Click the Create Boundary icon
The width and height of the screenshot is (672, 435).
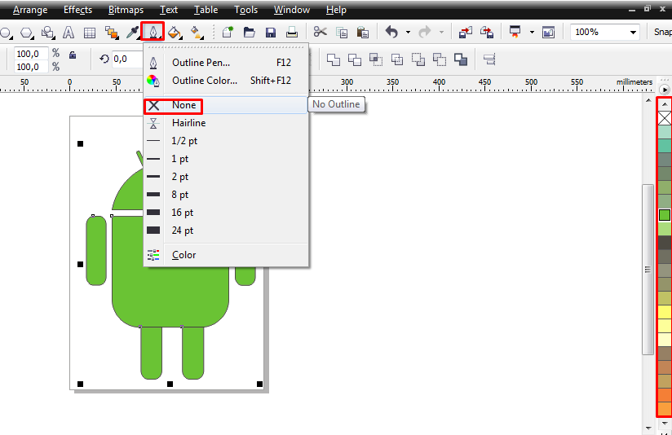[x=461, y=60]
